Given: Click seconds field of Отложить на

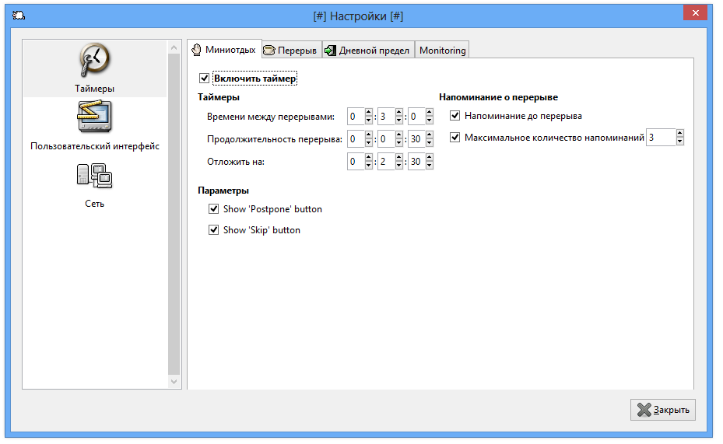Looking at the screenshot, I should tap(416, 162).
